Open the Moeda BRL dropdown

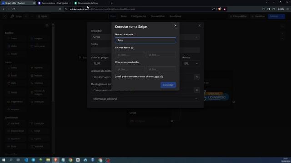[x=191, y=63]
